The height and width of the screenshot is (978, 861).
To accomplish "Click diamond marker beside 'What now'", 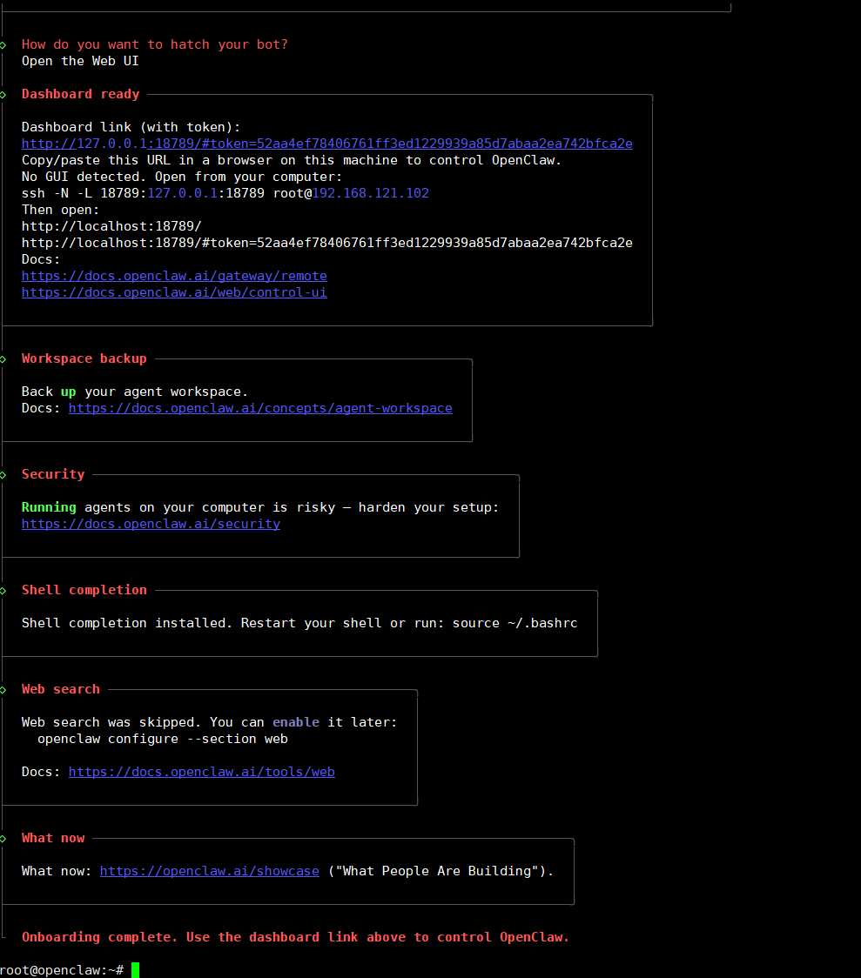I will tap(3, 838).
